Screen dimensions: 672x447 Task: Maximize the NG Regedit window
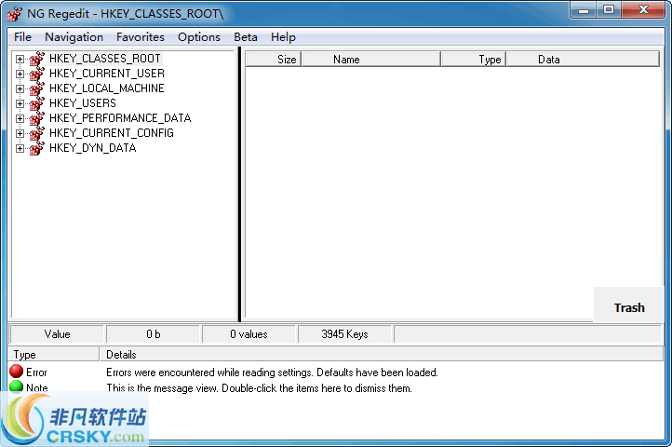609,10
